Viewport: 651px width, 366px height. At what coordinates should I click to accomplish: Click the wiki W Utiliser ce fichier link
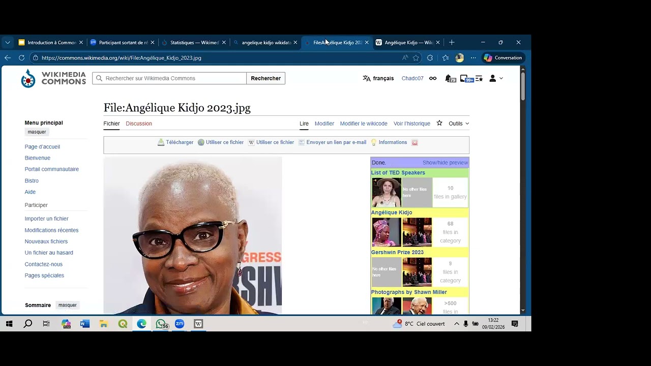(x=271, y=142)
